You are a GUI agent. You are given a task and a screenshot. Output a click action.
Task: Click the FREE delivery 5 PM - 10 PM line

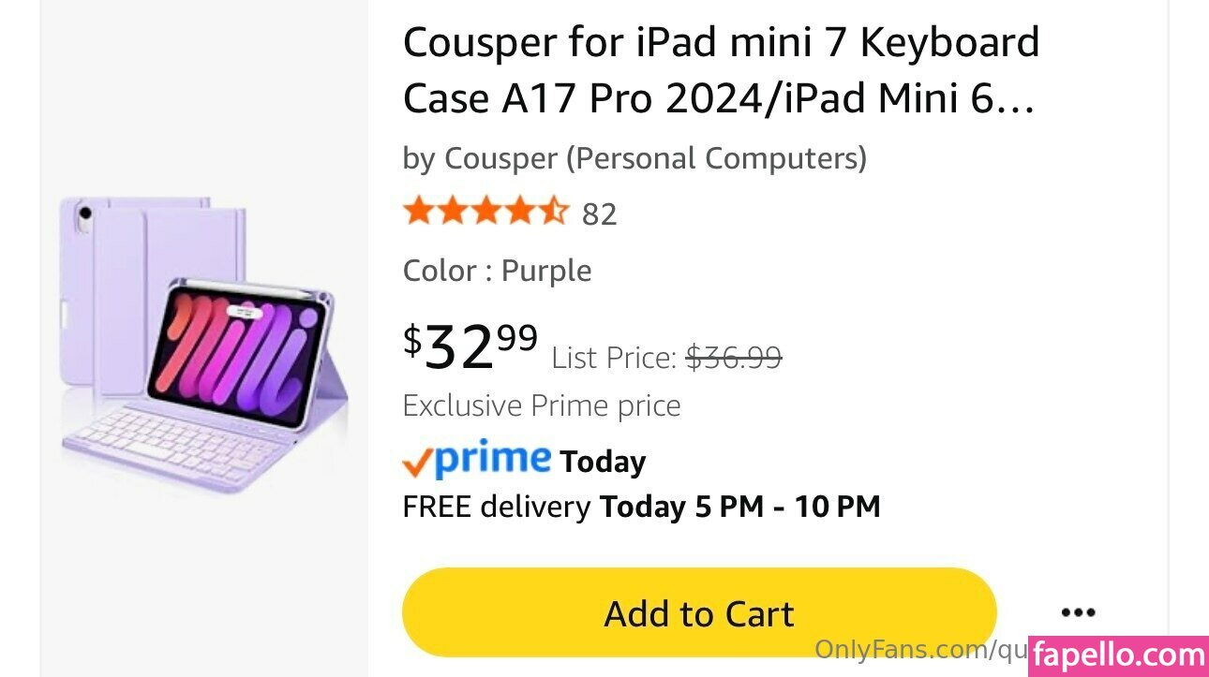[641, 507]
